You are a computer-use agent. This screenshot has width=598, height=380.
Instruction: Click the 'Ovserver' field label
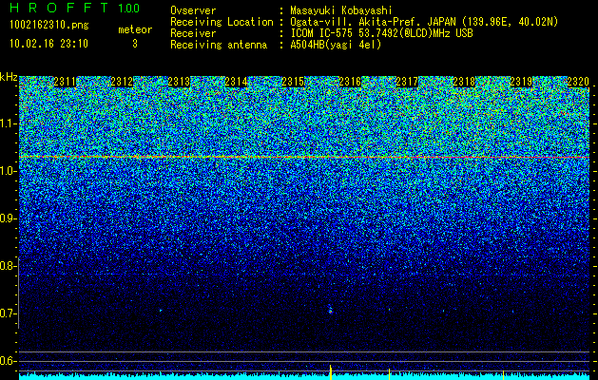click(x=193, y=10)
